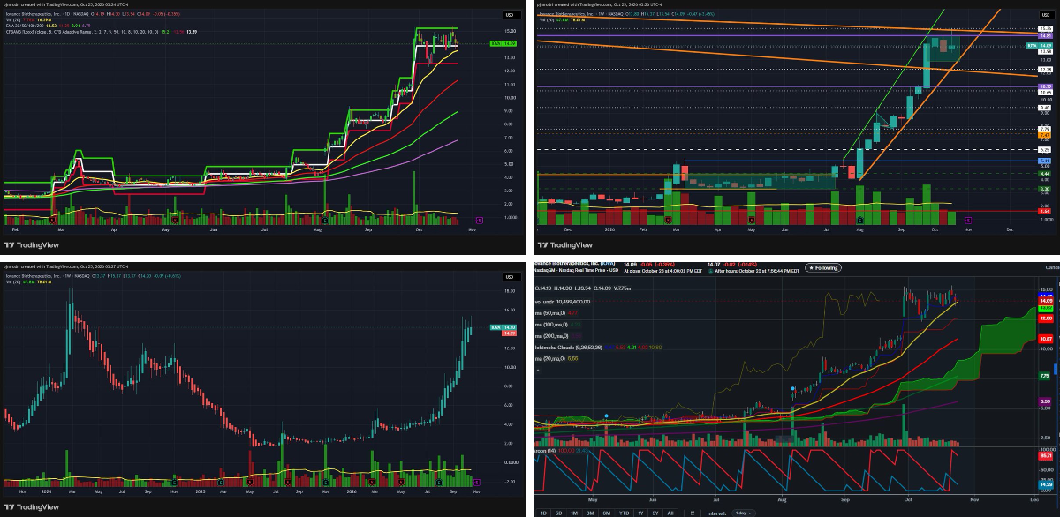Click the August earnings marker on top-left daily chart
The image size is (1060, 517).
point(326,219)
